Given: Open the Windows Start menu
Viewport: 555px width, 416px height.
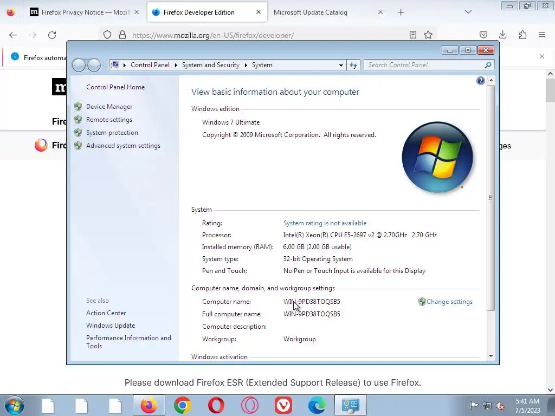Looking at the screenshot, I should [x=15, y=405].
